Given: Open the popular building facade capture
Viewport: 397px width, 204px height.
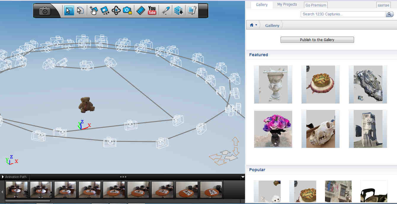Looking at the screenshot, I should coord(338,192).
